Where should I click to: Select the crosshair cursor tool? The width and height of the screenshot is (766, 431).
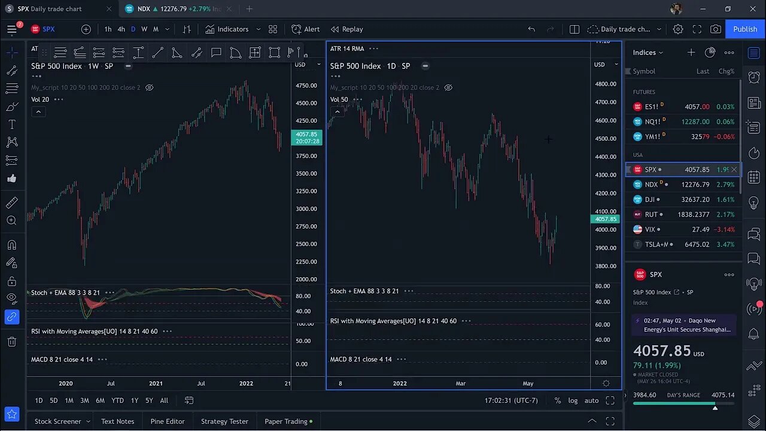pos(11,53)
